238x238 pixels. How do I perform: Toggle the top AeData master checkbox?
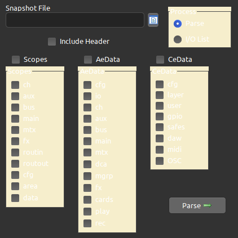pyautogui.click(x=88, y=60)
